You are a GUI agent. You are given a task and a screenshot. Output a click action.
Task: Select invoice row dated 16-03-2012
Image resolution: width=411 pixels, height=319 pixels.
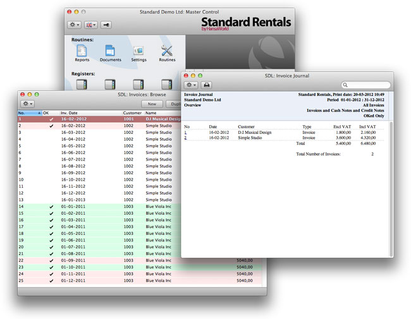(x=99, y=133)
